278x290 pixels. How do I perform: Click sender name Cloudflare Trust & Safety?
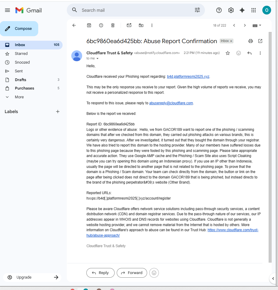[x=110, y=53]
